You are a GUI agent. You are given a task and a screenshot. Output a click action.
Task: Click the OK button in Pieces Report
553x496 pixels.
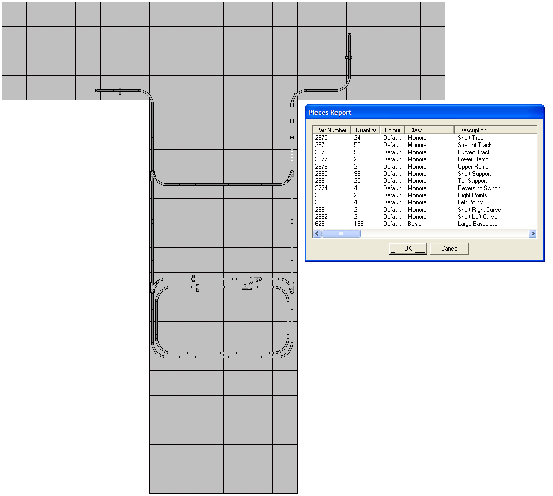click(x=408, y=249)
